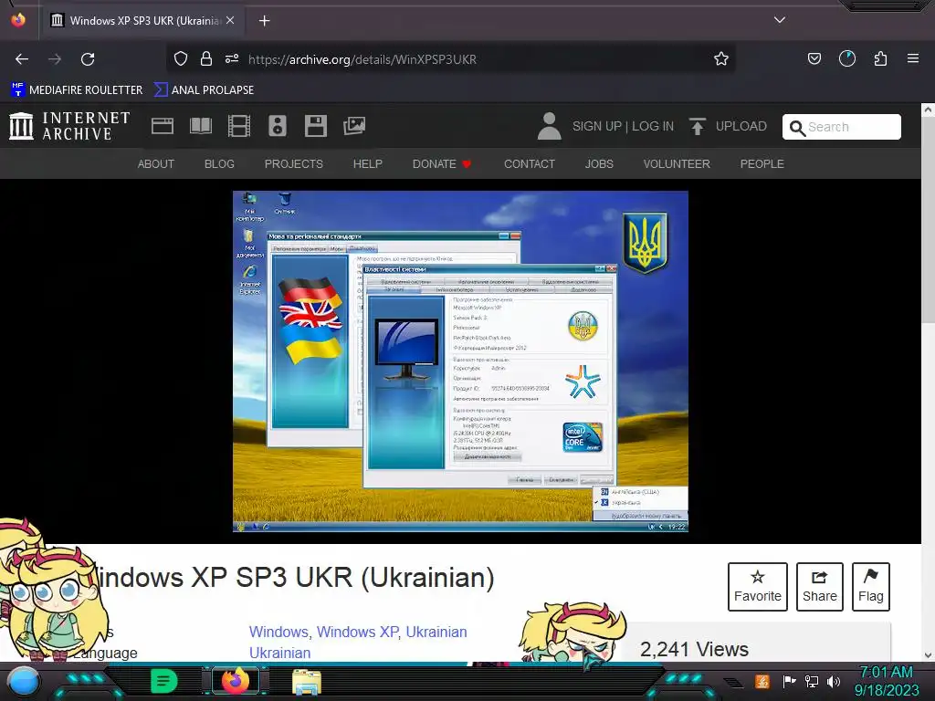Follow the Ukrainian topic link
The width and height of the screenshot is (935, 701).
(x=436, y=632)
